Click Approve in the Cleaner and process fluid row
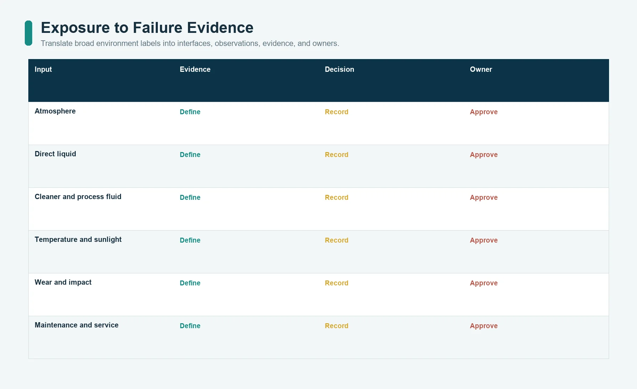Screen dimensions: 637x389 point(484,197)
